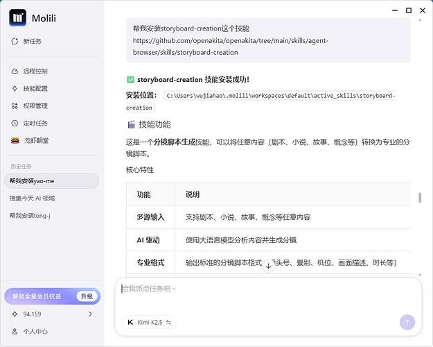Click the install path code text
This screenshot has height=347, width=433.
click(x=260, y=101)
